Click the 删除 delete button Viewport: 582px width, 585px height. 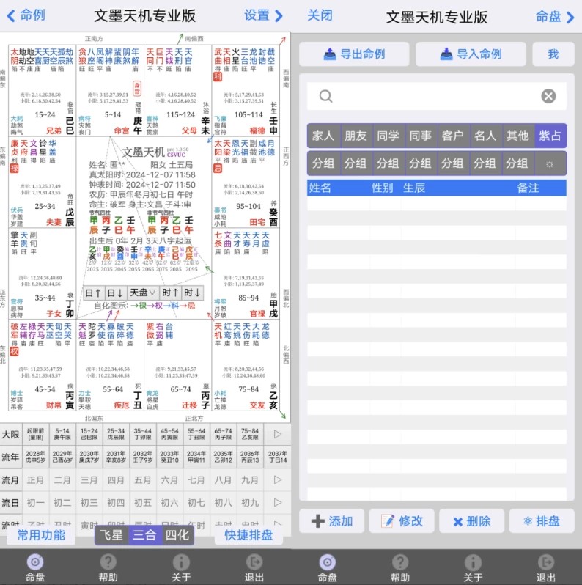coord(471,521)
